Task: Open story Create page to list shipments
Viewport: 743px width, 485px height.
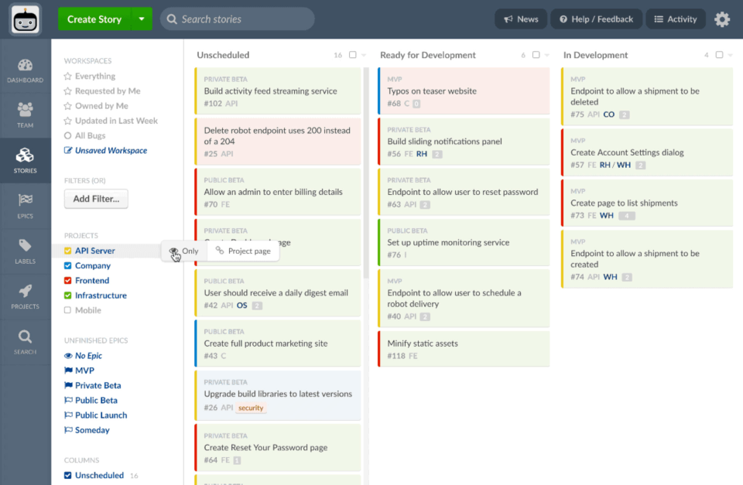Action: [647, 203]
